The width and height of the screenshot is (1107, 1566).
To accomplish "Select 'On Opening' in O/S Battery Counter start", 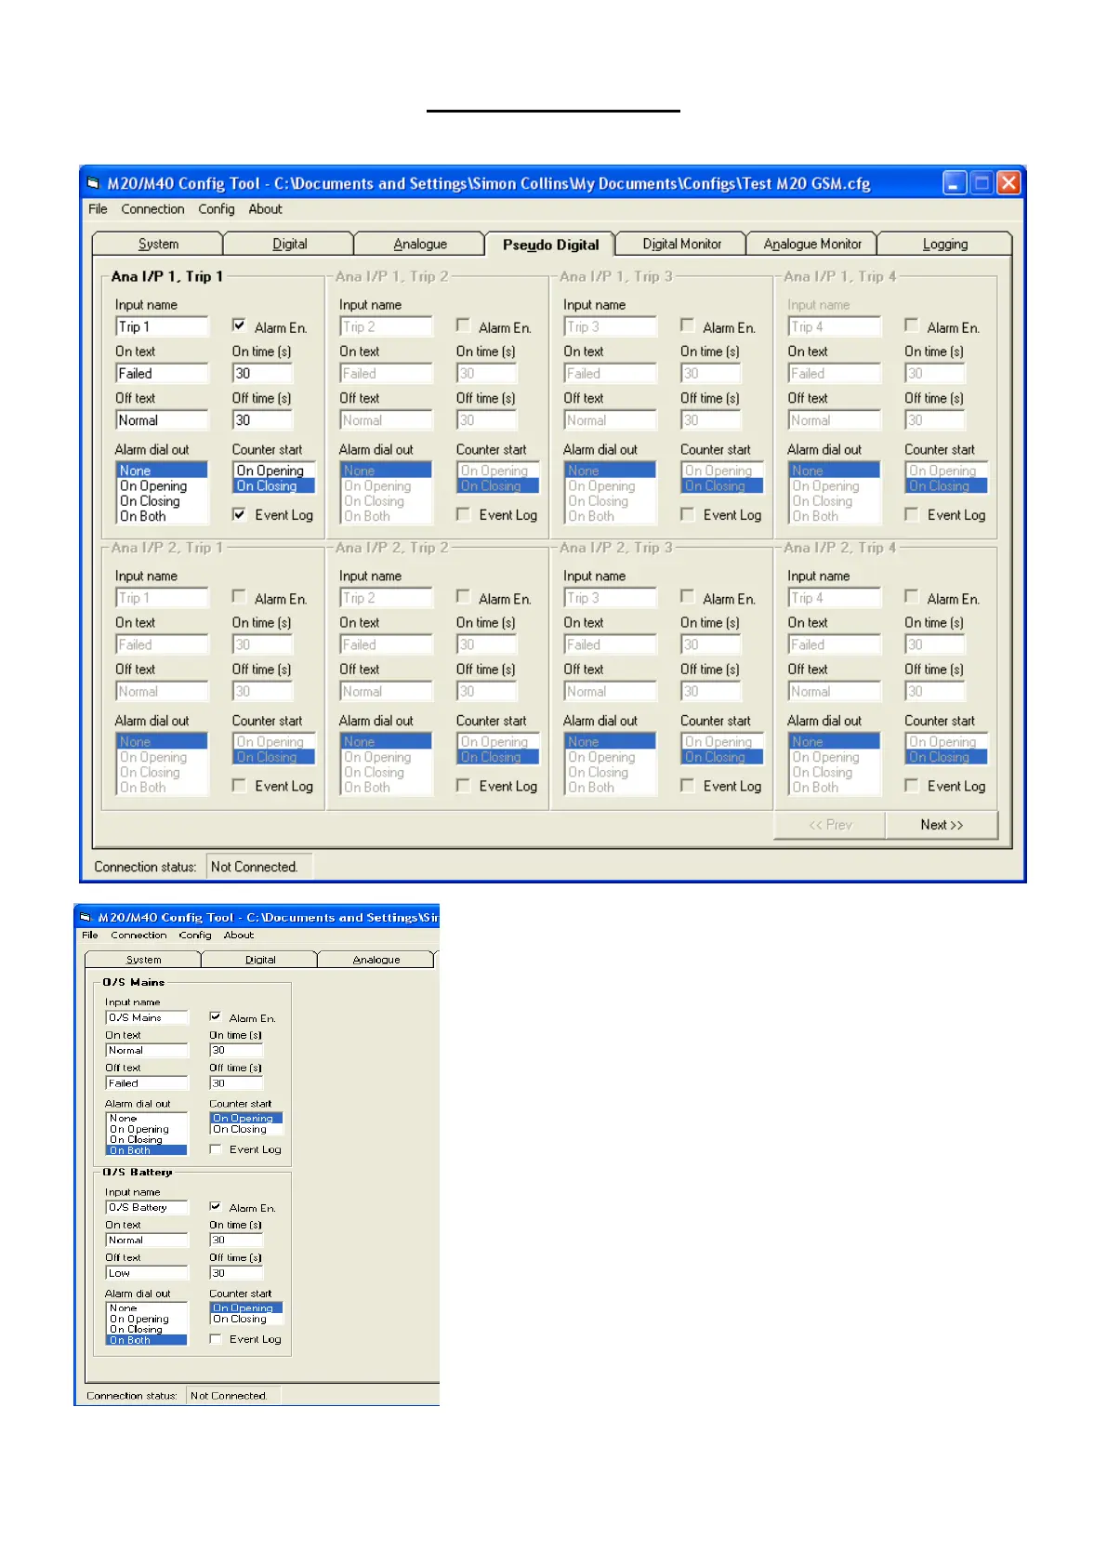I will point(245,1307).
